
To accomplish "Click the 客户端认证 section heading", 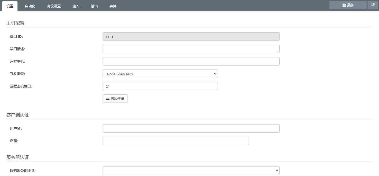I will [x=17, y=115].
